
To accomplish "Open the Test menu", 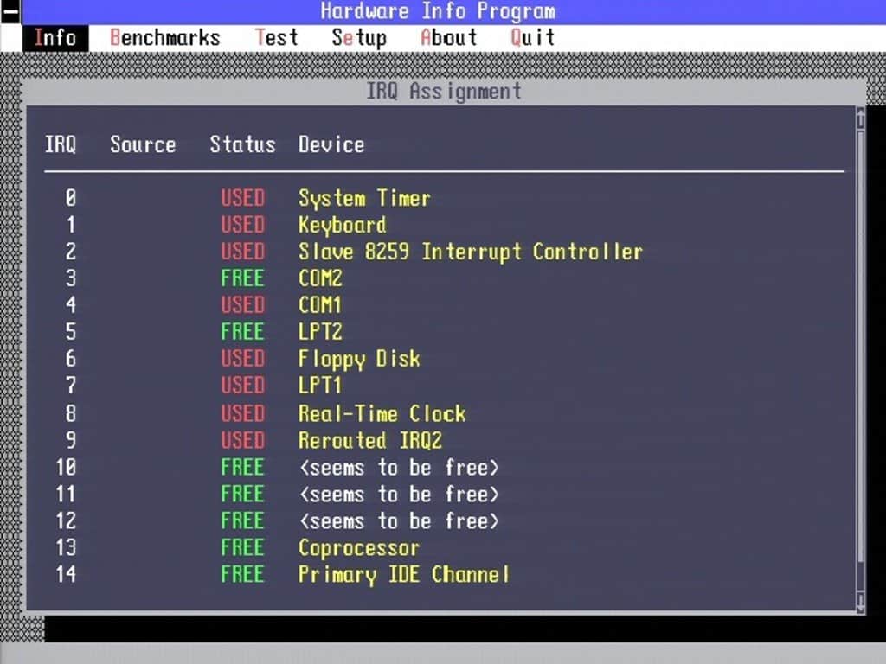I will [276, 38].
